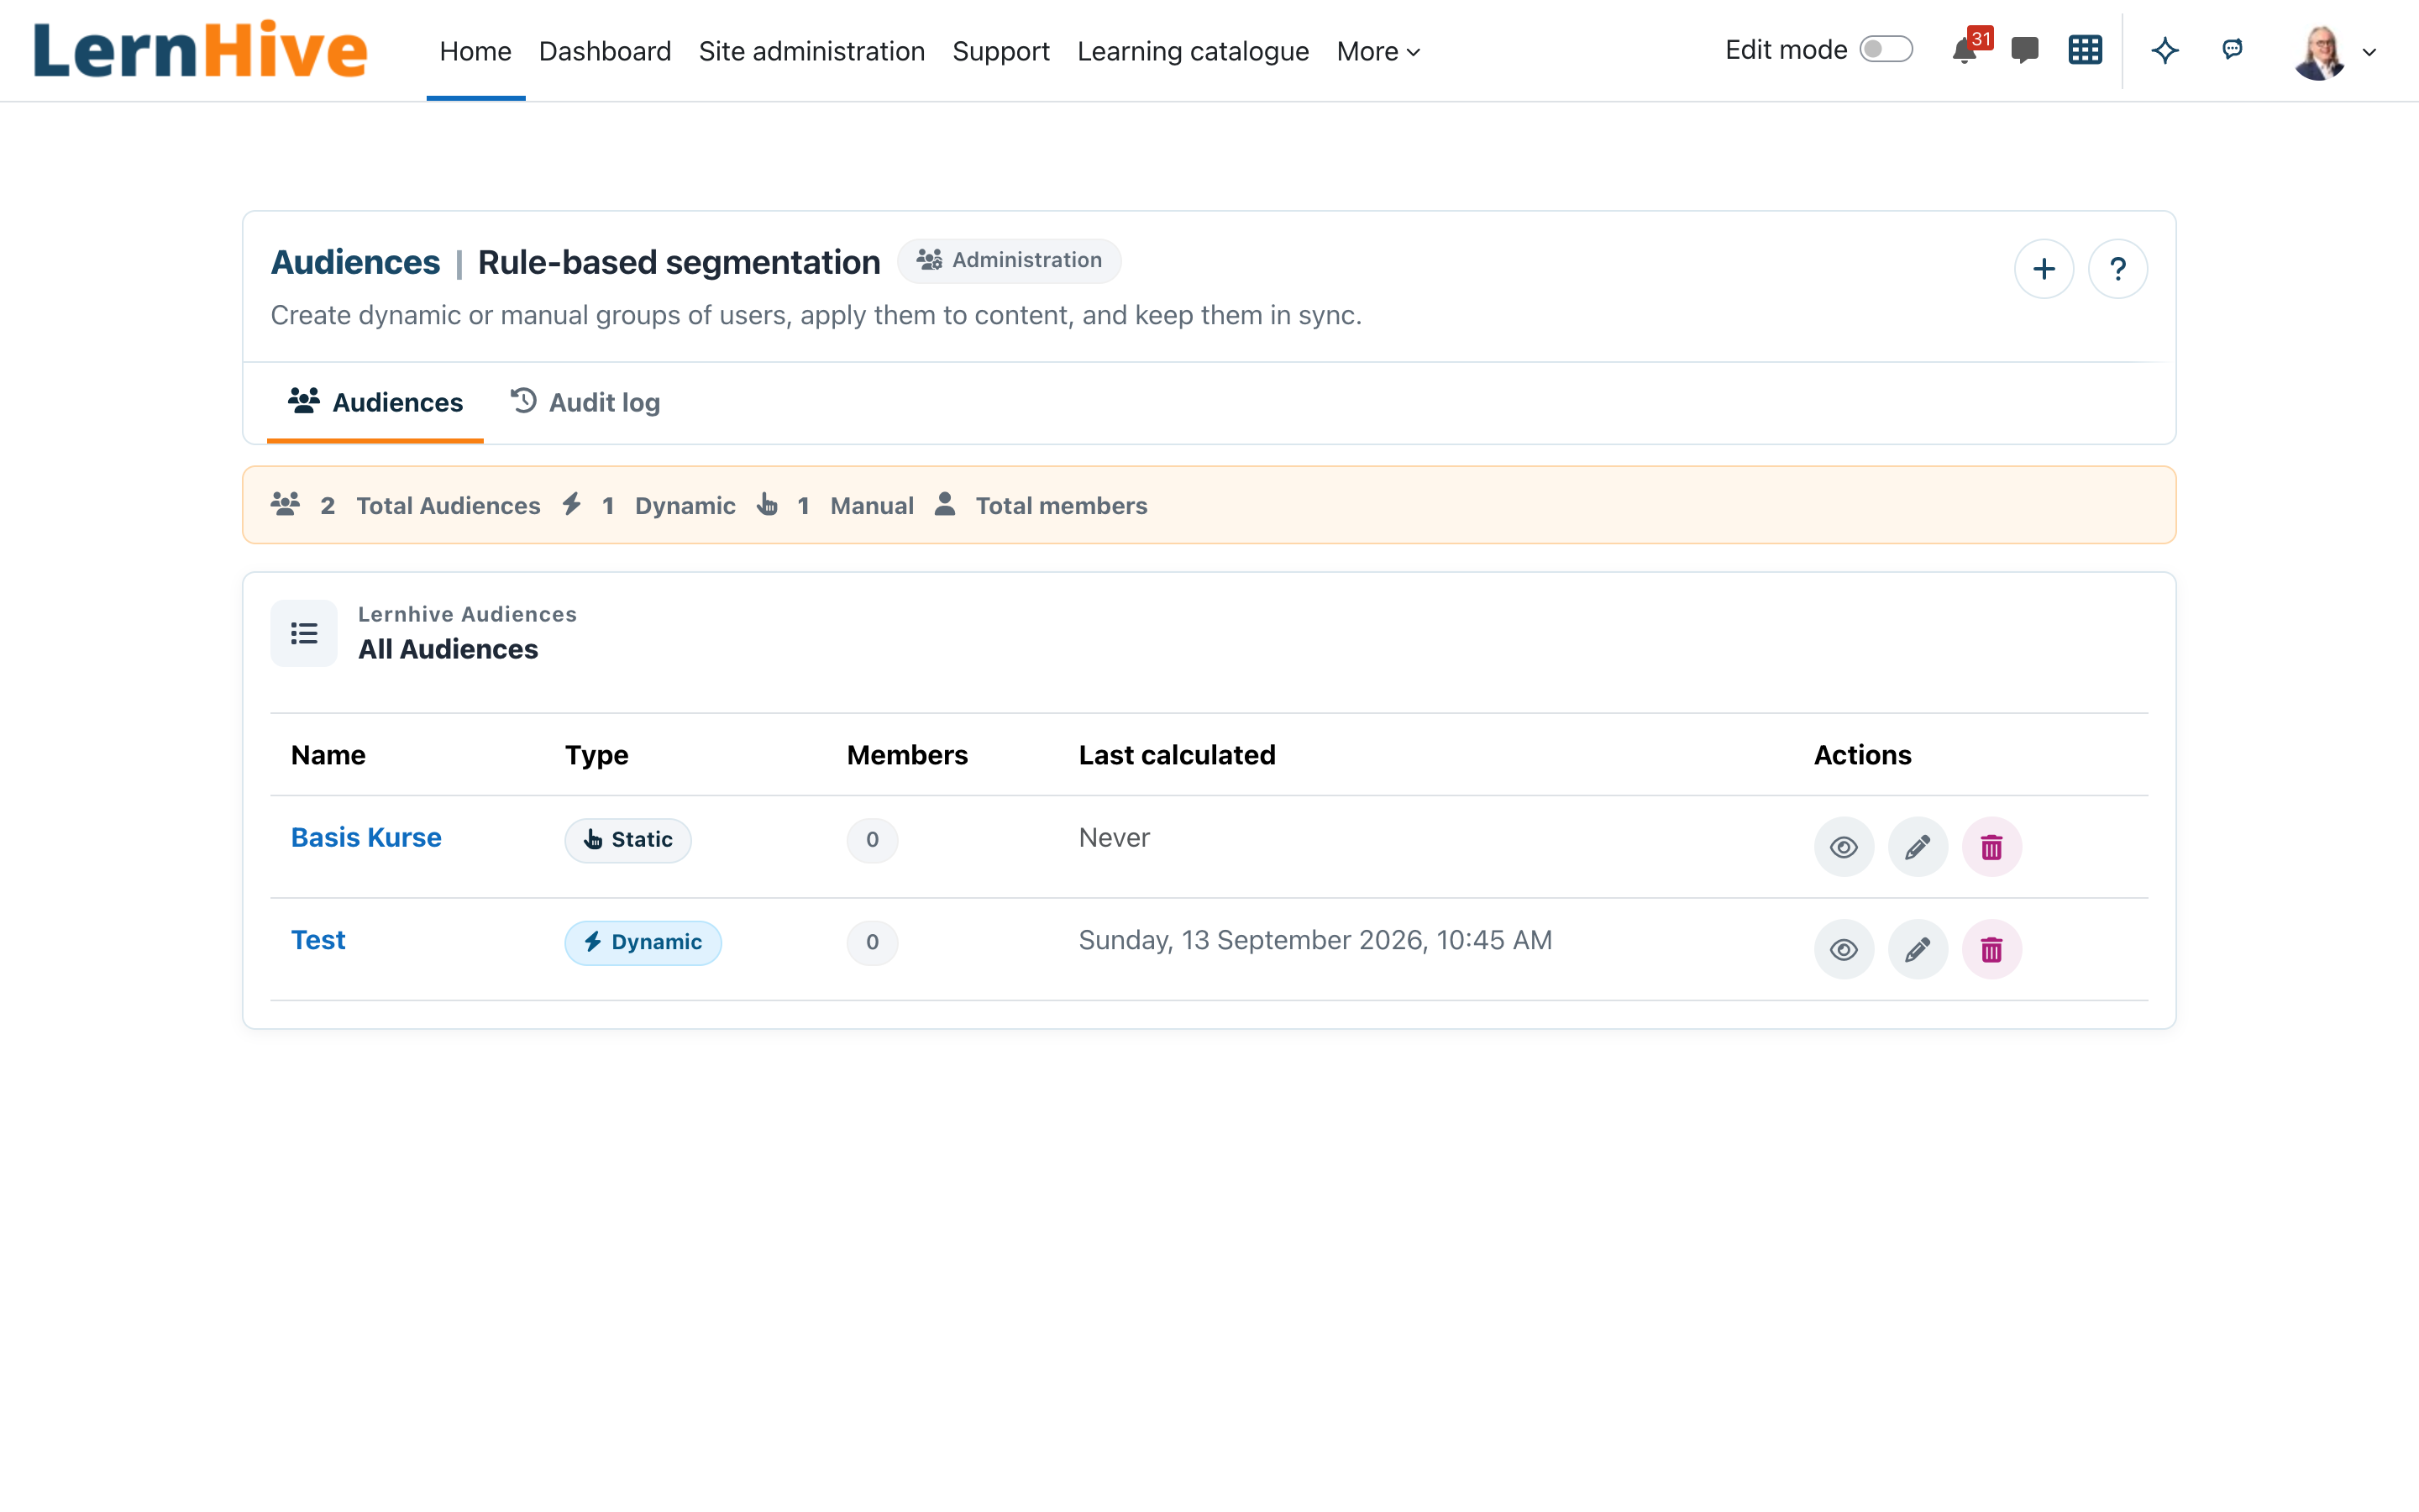Open the chat bubble icon in header

2232,49
